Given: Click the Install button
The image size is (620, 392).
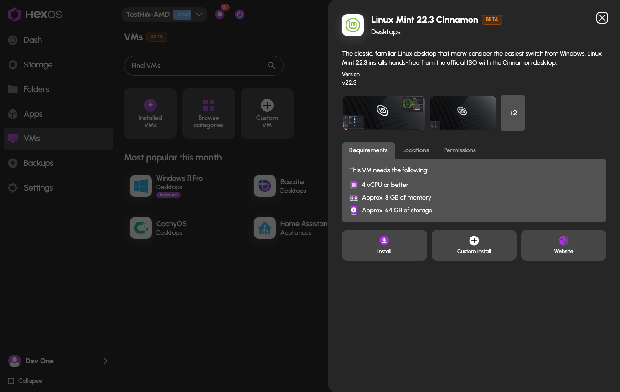Looking at the screenshot, I should click(384, 245).
